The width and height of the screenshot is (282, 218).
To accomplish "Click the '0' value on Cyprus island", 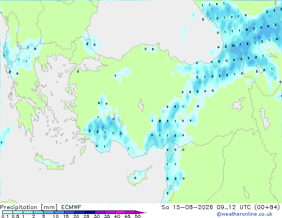I will coord(135,178).
